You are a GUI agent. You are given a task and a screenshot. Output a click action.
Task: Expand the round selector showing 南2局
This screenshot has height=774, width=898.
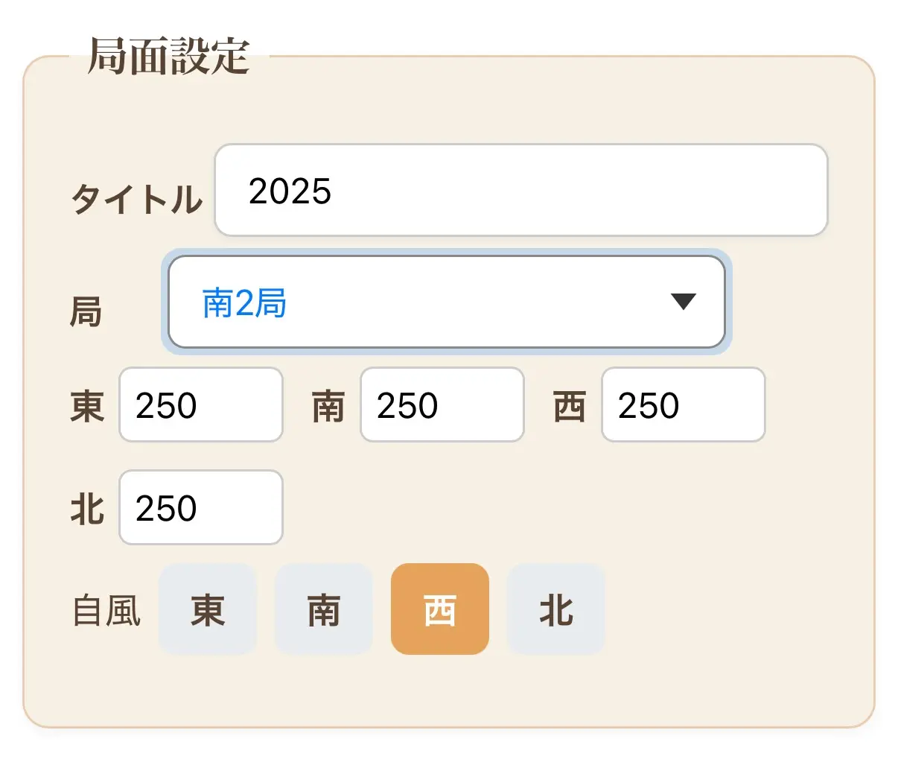(447, 302)
